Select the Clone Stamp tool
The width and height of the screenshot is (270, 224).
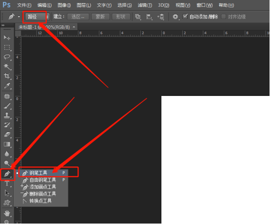7,115
